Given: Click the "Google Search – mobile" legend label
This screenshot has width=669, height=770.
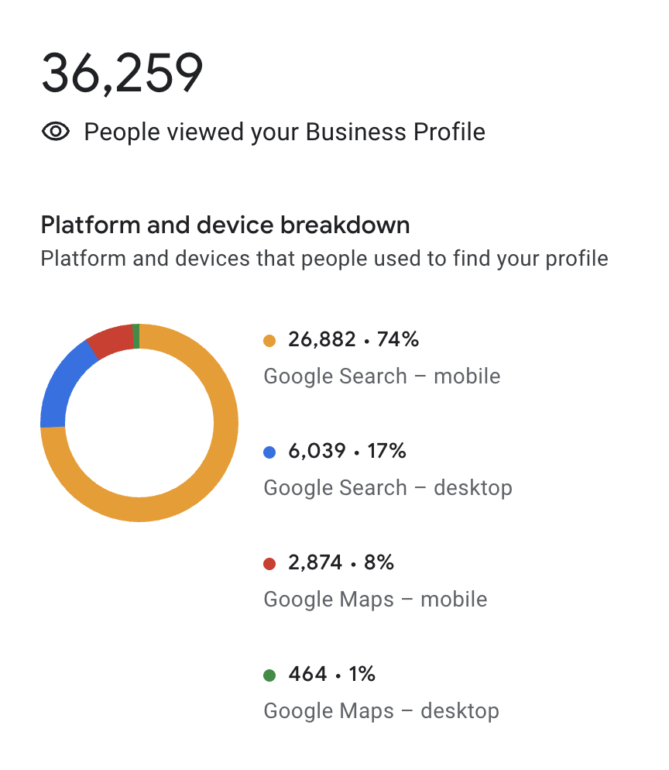Looking at the screenshot, I should (x=382, y=376).
